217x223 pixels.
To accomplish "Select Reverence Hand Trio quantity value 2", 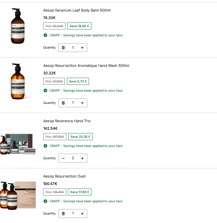I will click(x=73, y=158).
